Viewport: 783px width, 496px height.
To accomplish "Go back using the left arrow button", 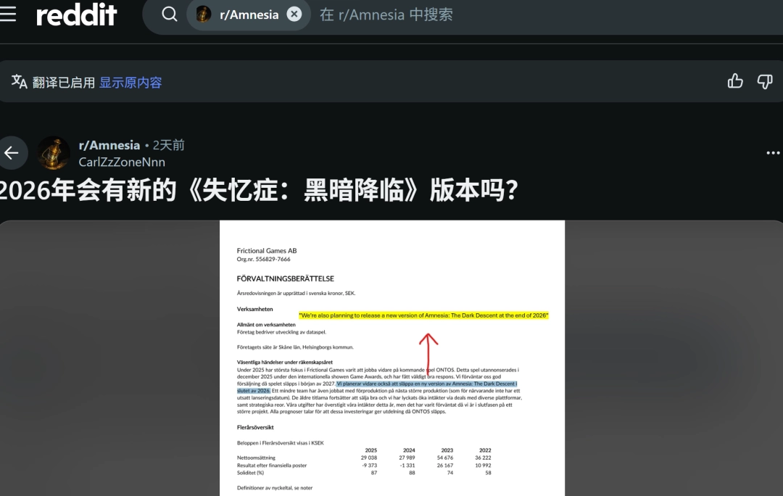I will point(12,153).
